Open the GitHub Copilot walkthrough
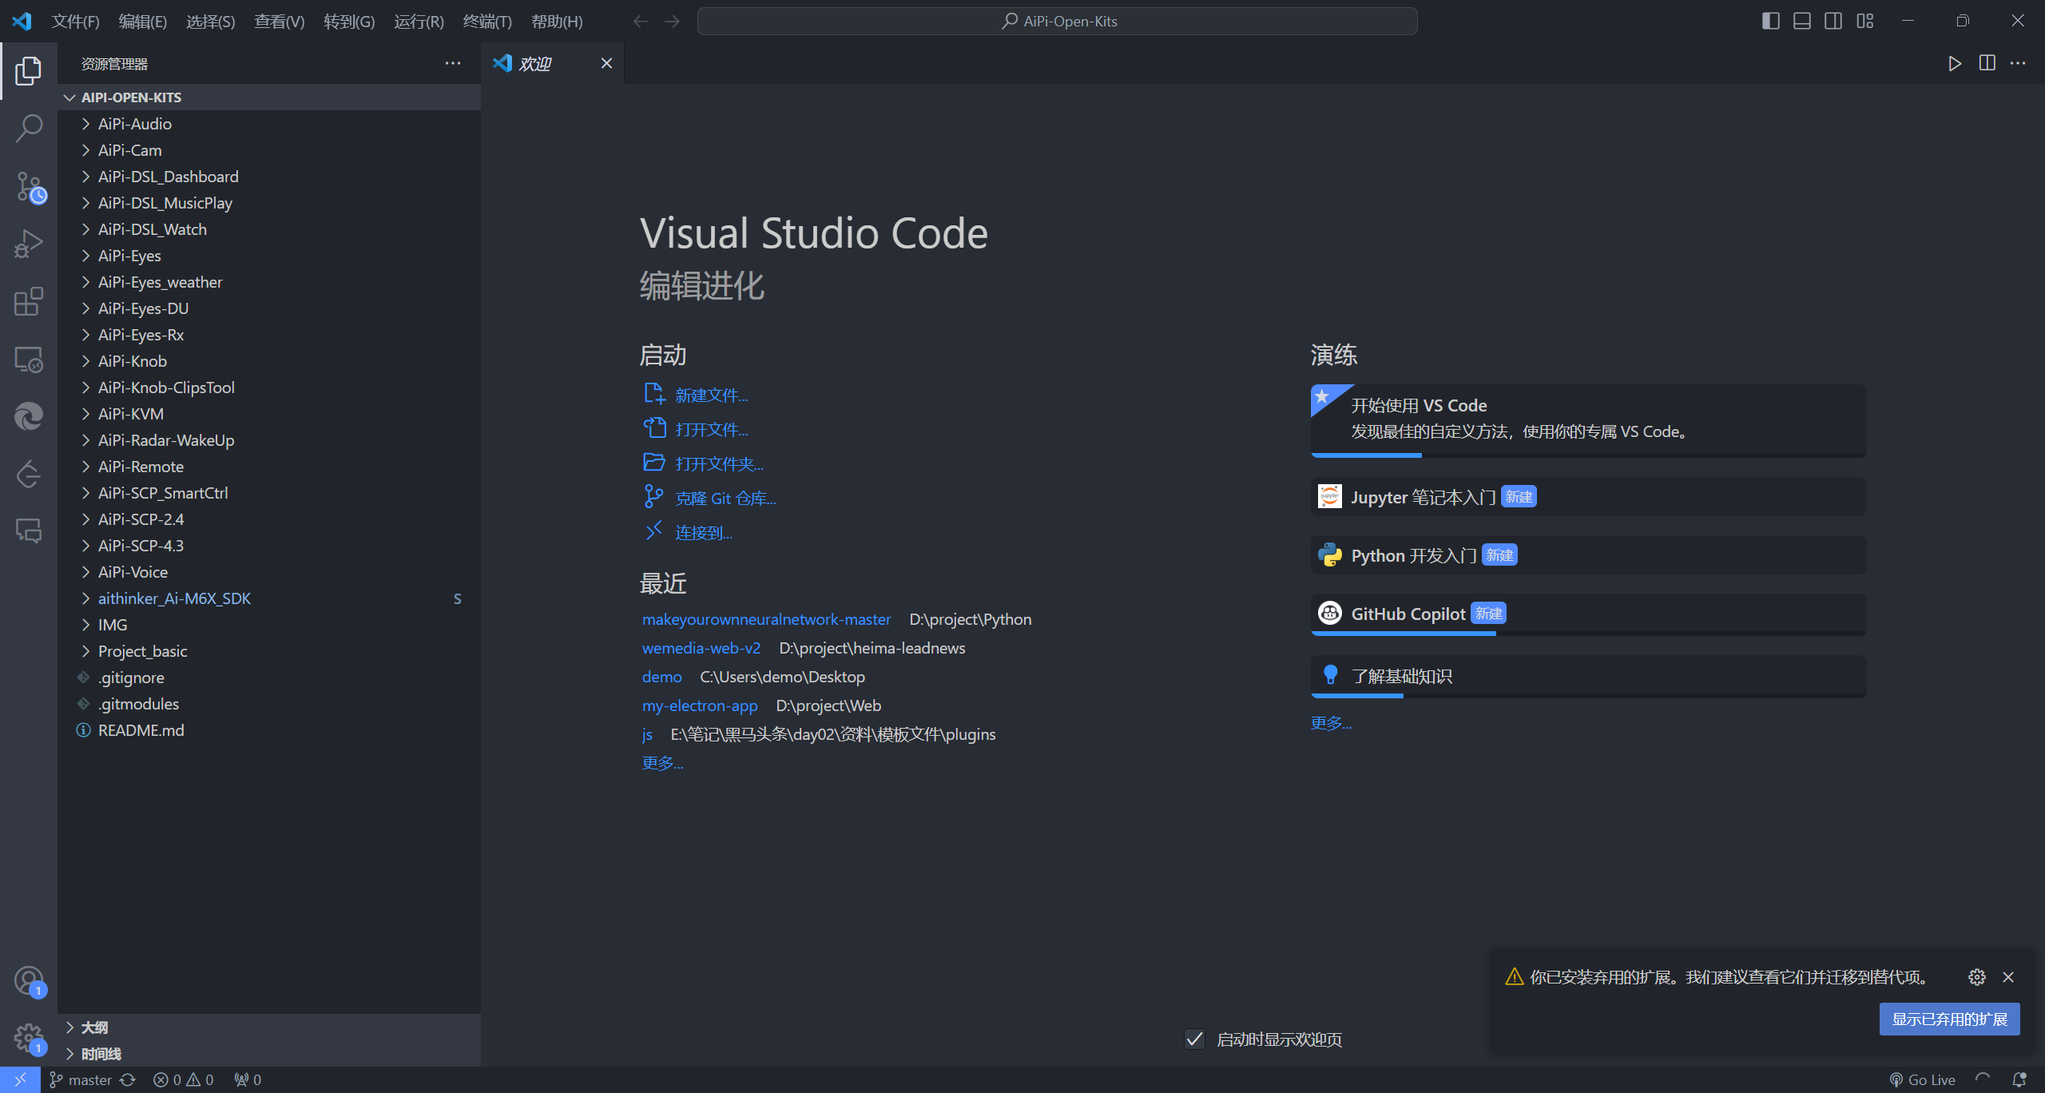Screen dimensions: 2045x1093 [x=1588, y=614]
